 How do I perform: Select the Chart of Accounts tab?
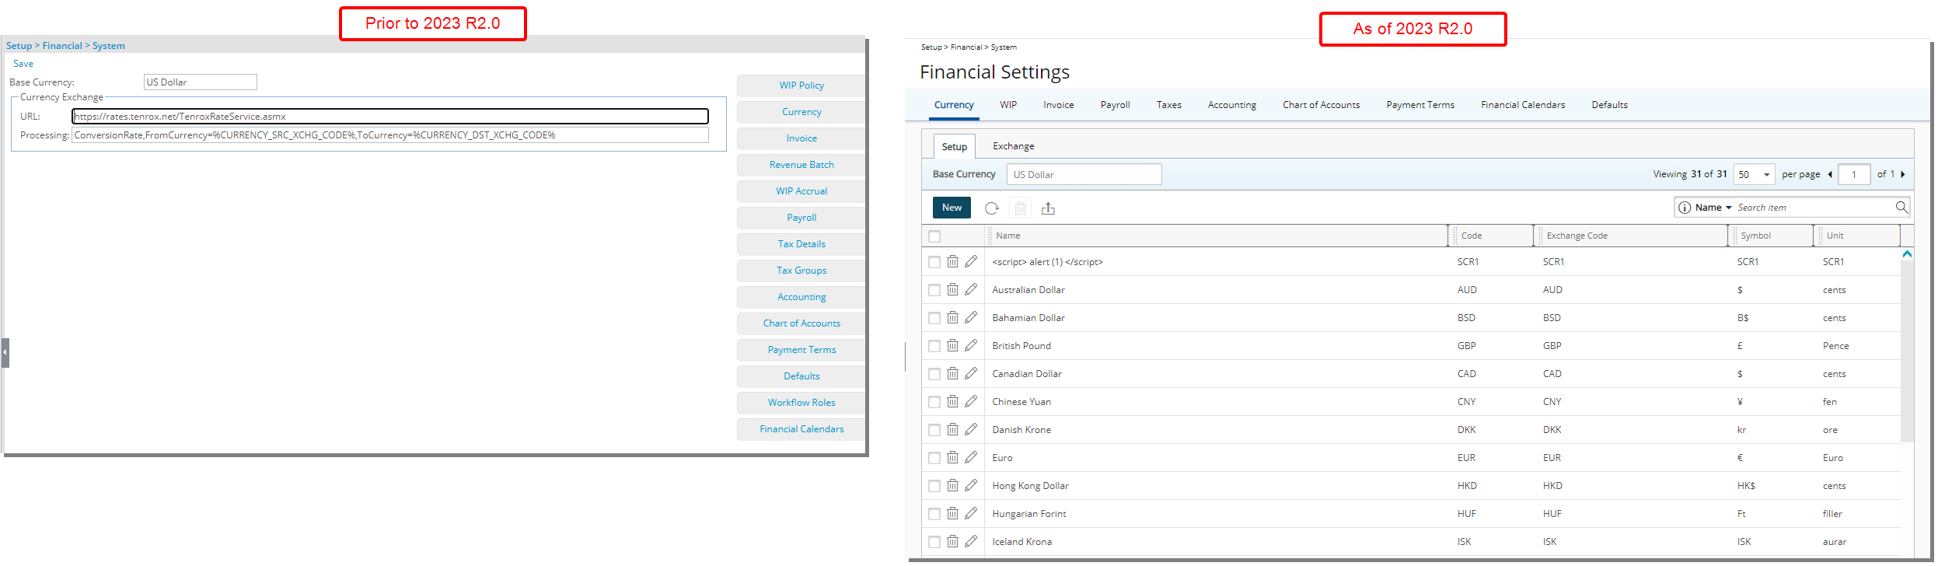pyautogui.click(x=1322, y=105)
